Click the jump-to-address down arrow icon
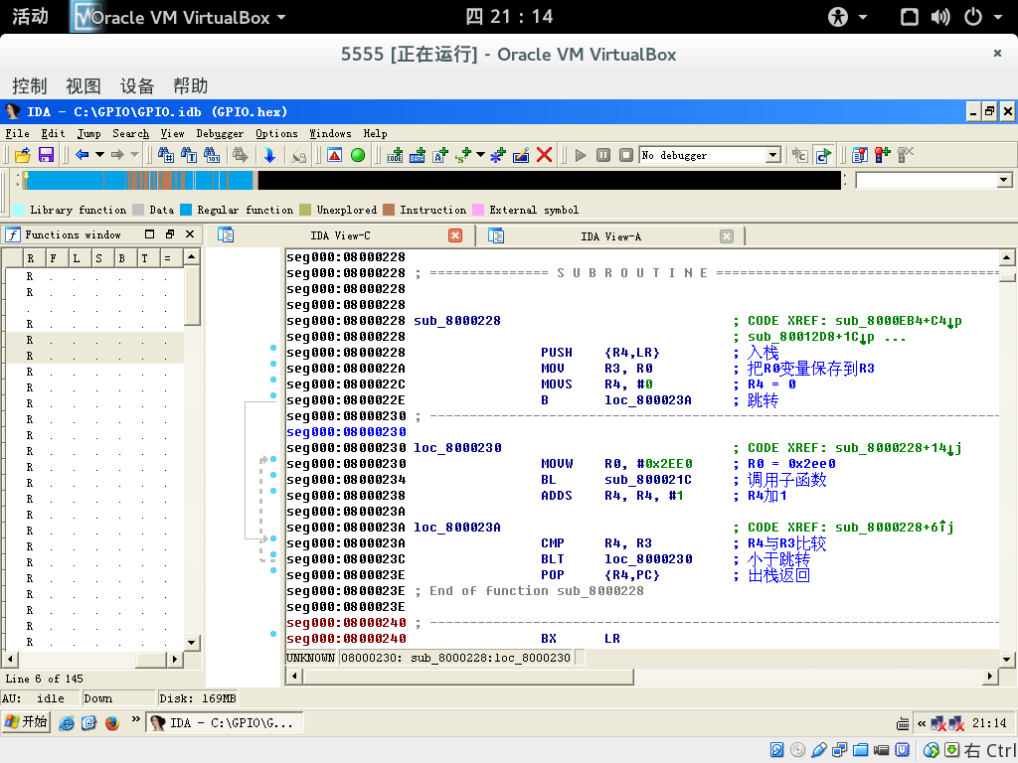 [x=269, y=155]
